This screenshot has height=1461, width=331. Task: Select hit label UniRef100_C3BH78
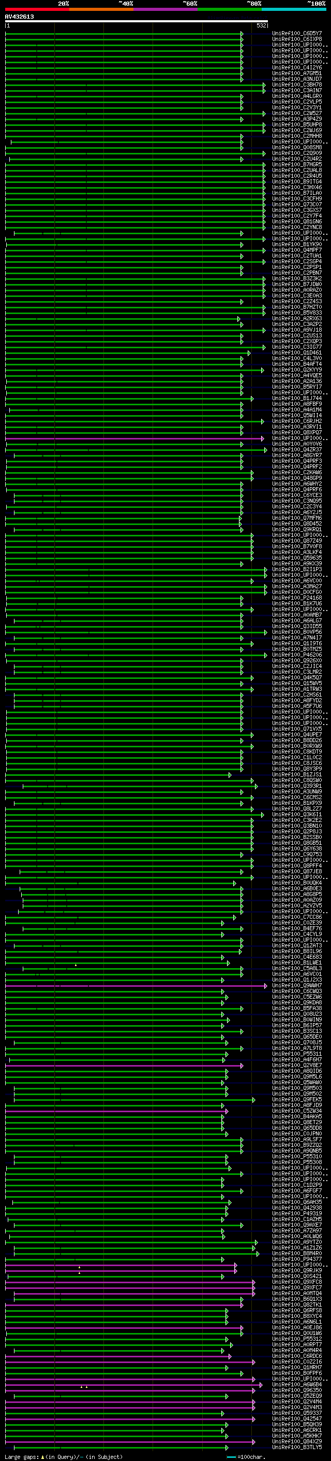pyautogui.click(x=297, y=84)
